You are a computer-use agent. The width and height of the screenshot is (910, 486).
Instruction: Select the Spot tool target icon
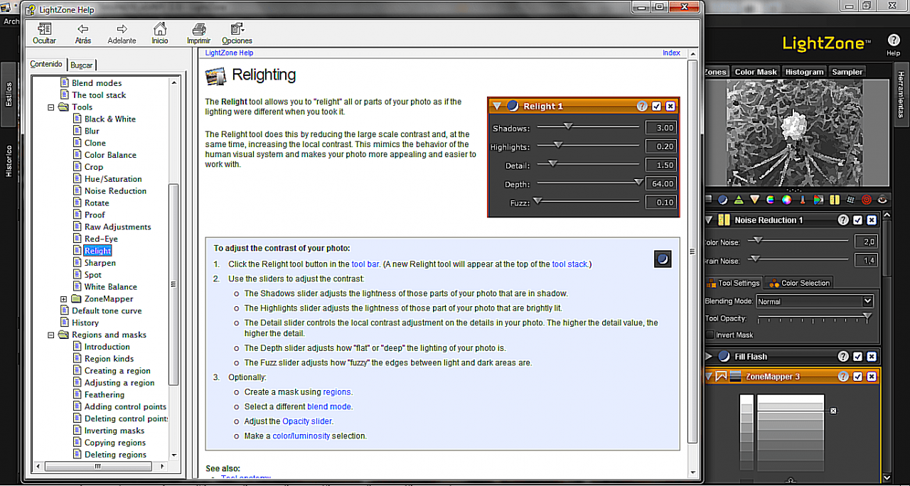tap(867, 200)
